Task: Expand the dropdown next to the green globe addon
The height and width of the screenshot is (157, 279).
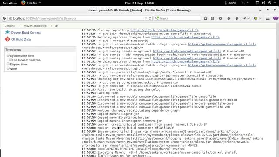Action: 260,18
